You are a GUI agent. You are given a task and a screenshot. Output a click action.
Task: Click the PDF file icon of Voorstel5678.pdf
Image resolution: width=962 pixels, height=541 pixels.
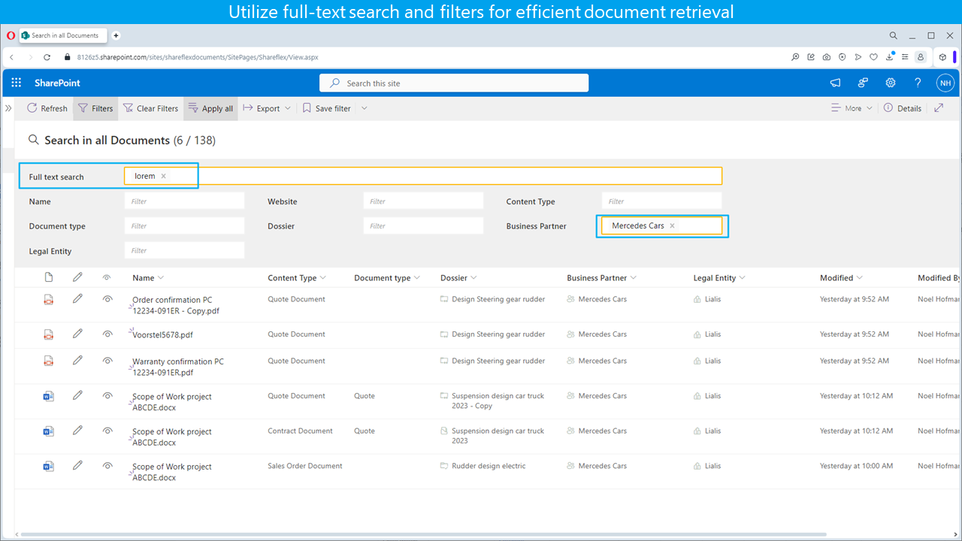tap(49, 334)
